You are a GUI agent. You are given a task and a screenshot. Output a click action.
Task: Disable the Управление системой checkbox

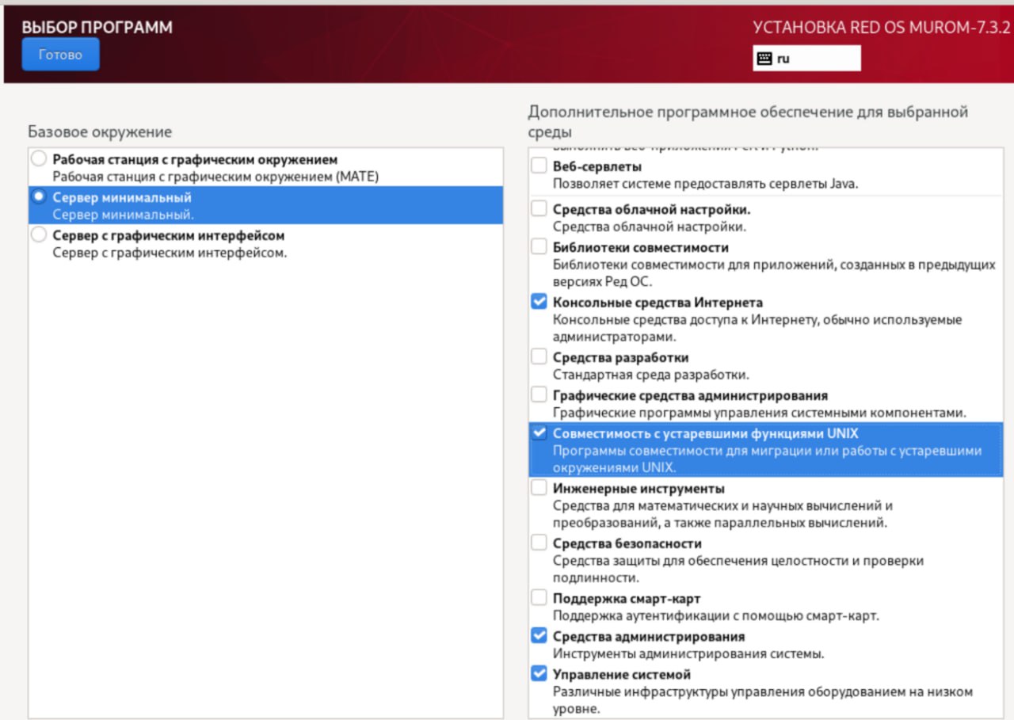pos(539,674)
